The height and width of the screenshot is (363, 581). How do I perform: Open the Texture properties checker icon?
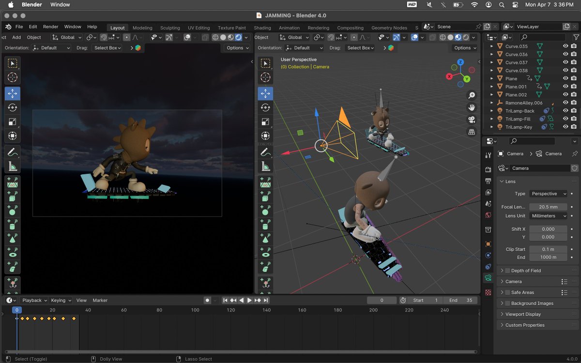click(x=488, y=292)
